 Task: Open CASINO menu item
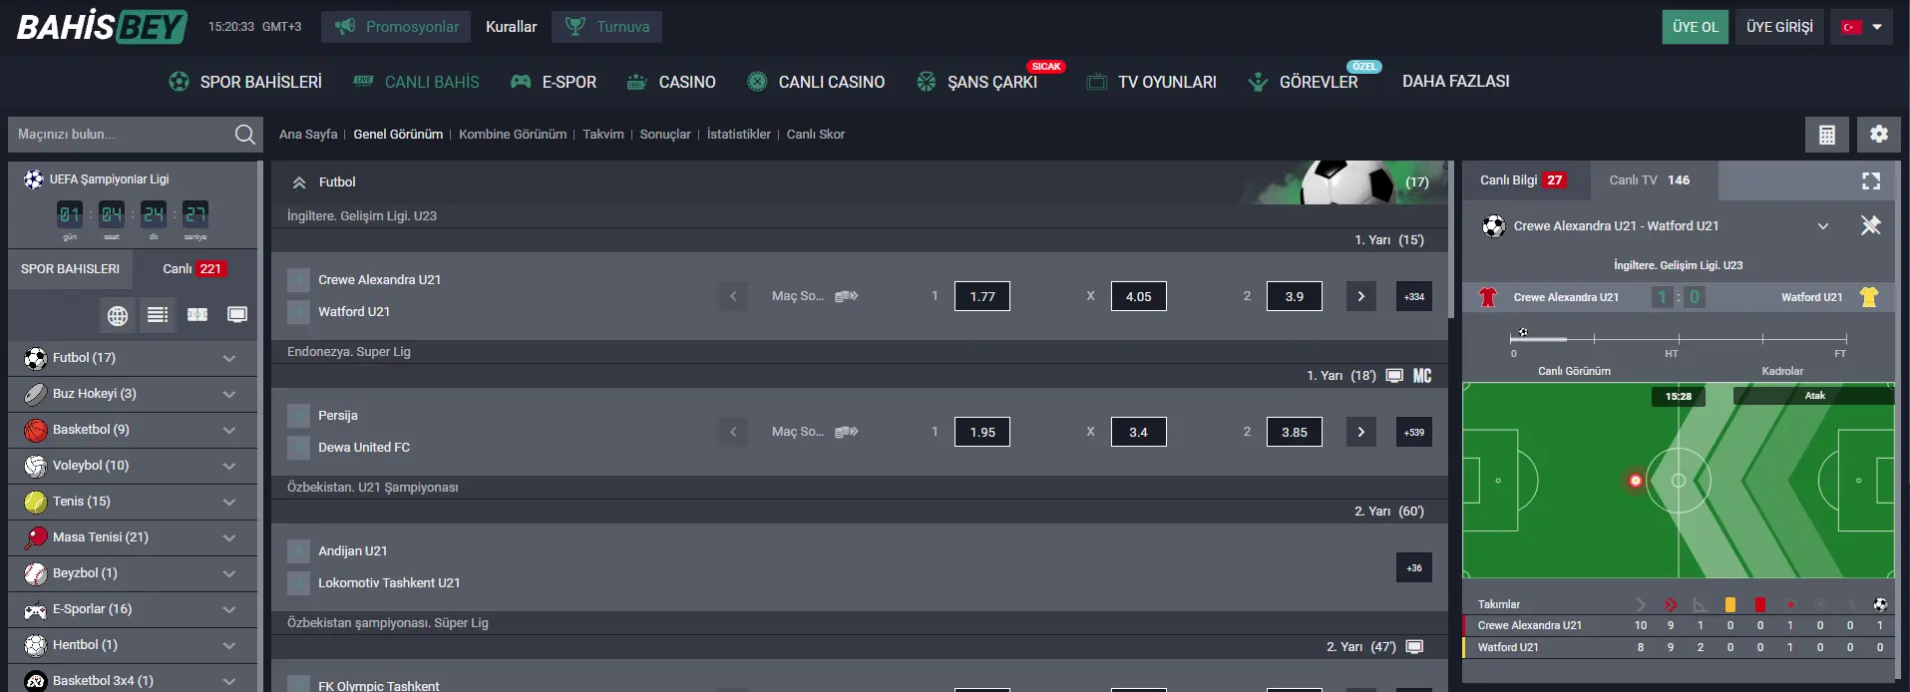point(671,82)
